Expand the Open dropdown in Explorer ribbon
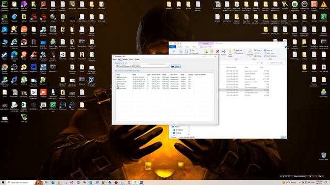 point(258,50)
